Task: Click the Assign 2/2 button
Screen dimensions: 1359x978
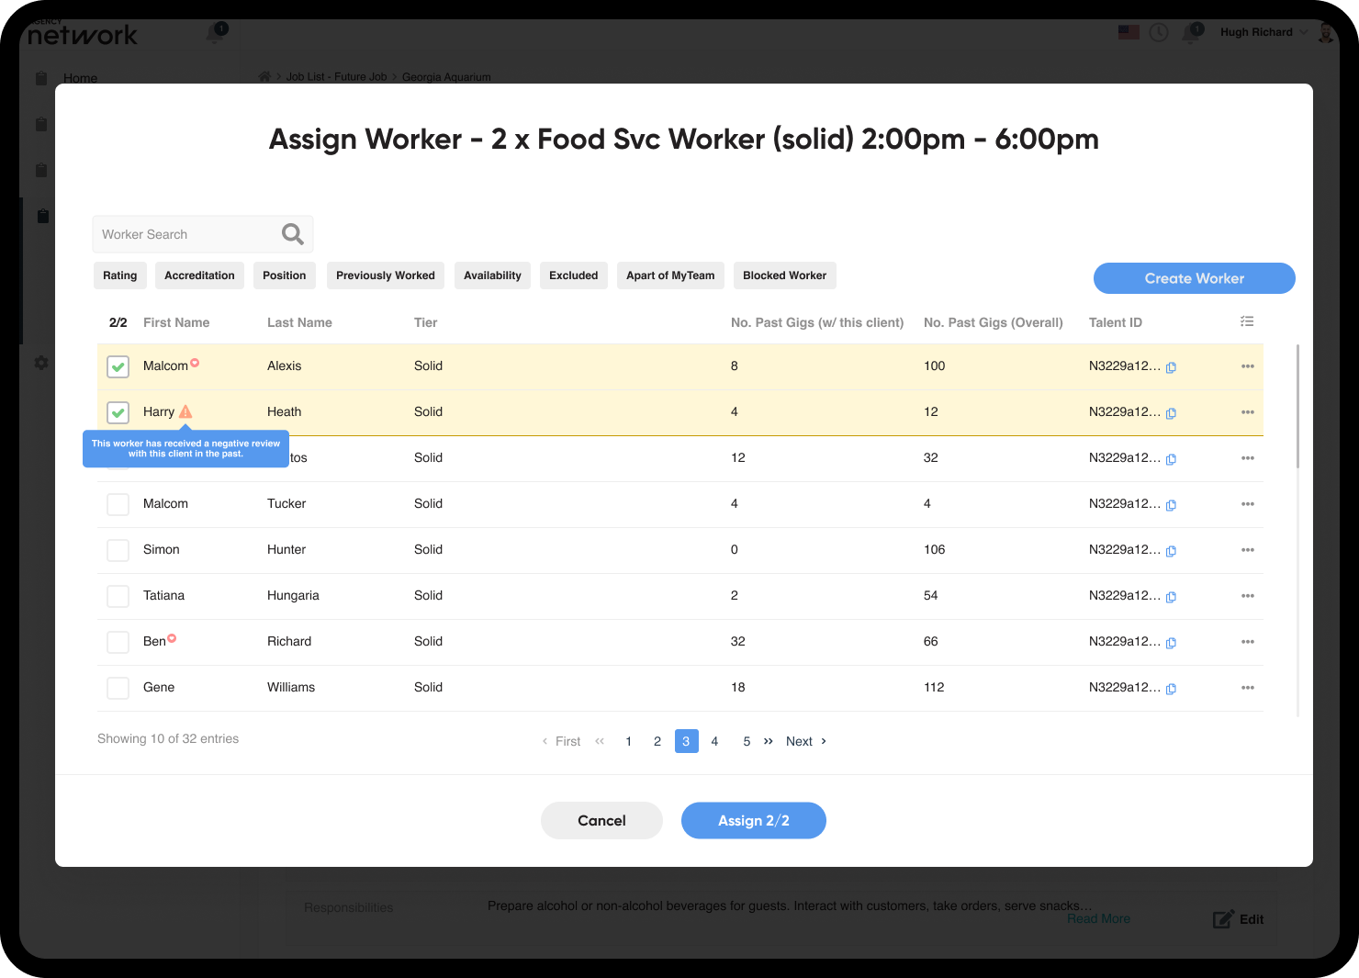Action: click(754, 820)
